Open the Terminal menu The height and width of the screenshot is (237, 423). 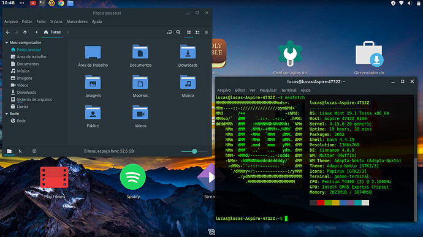point(289,90)
